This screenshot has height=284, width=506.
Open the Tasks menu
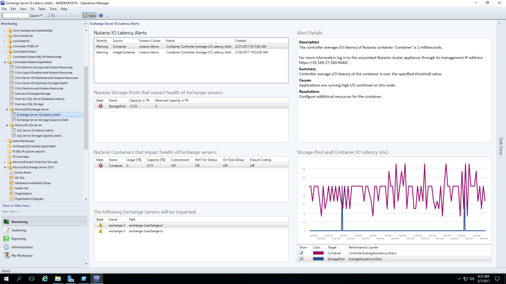(42, 9)
